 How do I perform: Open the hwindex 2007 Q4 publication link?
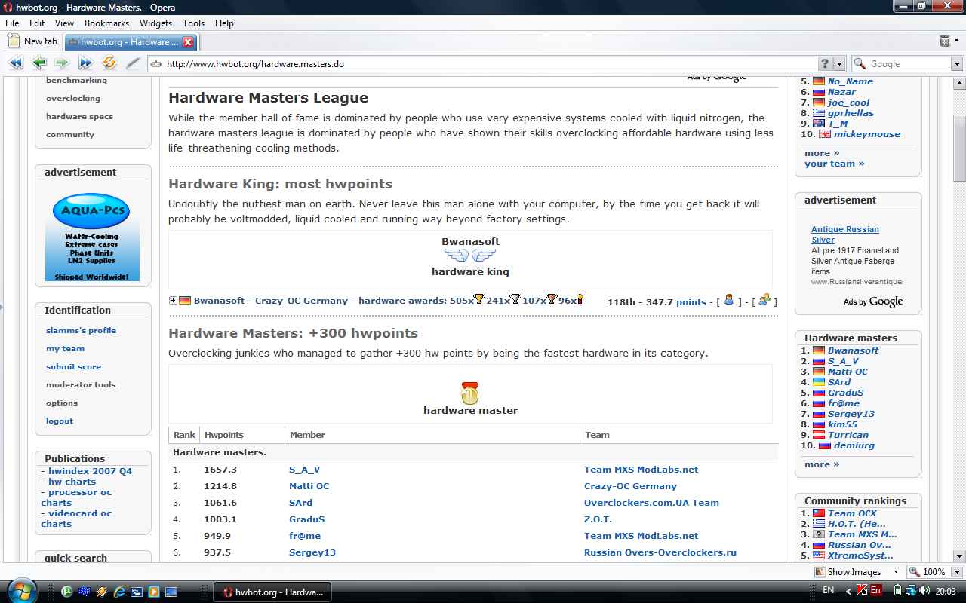click(90, 471)
